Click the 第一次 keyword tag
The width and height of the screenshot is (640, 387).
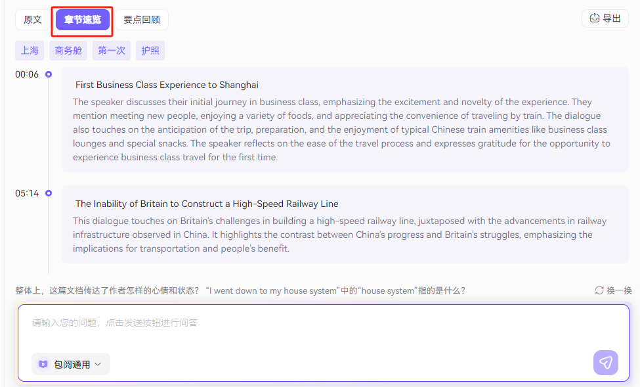pyautogui.click(x=112, y=51)
